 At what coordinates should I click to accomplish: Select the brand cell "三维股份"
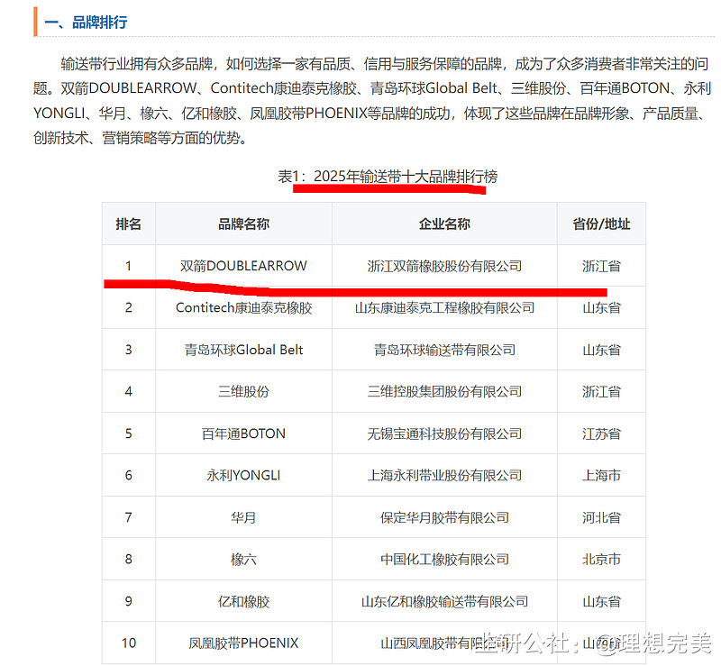pos(243,391)
